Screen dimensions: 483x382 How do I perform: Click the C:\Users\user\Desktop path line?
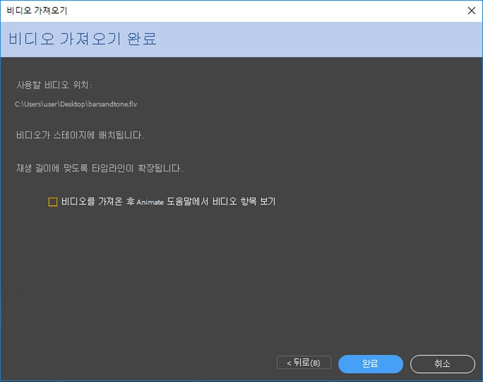(x=75, y=104)
